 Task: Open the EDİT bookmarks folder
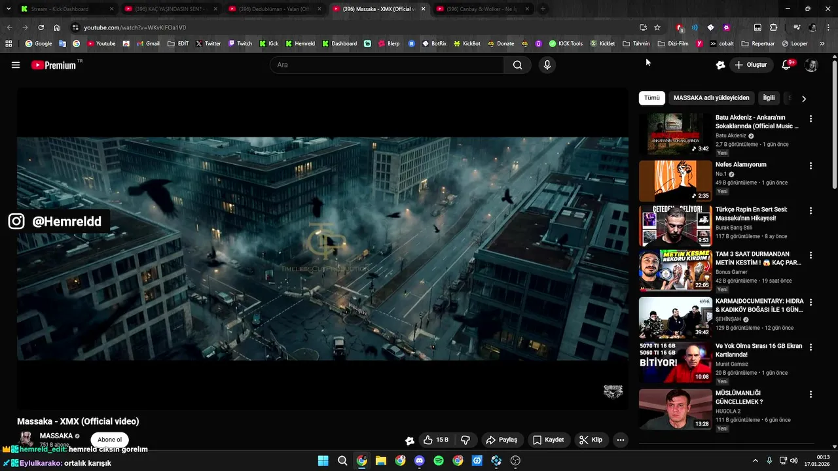pyautogui.click(x=178, y=44)
